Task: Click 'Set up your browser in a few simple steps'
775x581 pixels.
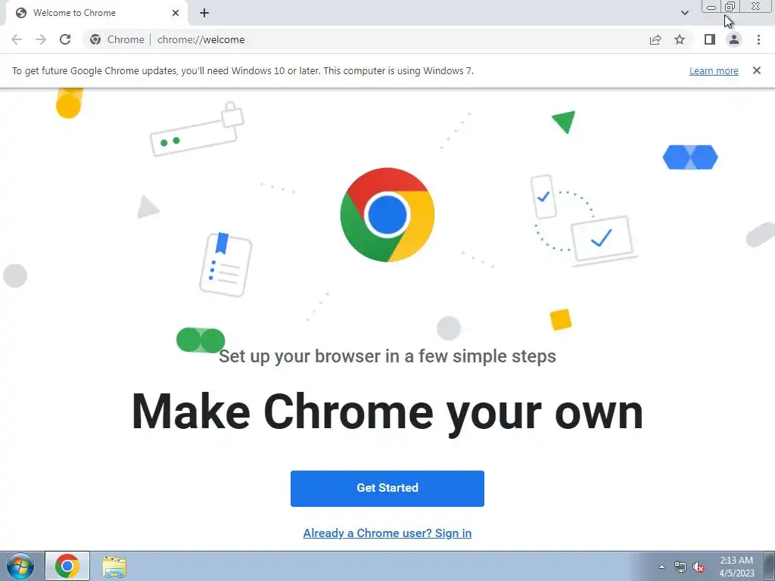Action: pos(387,356)
